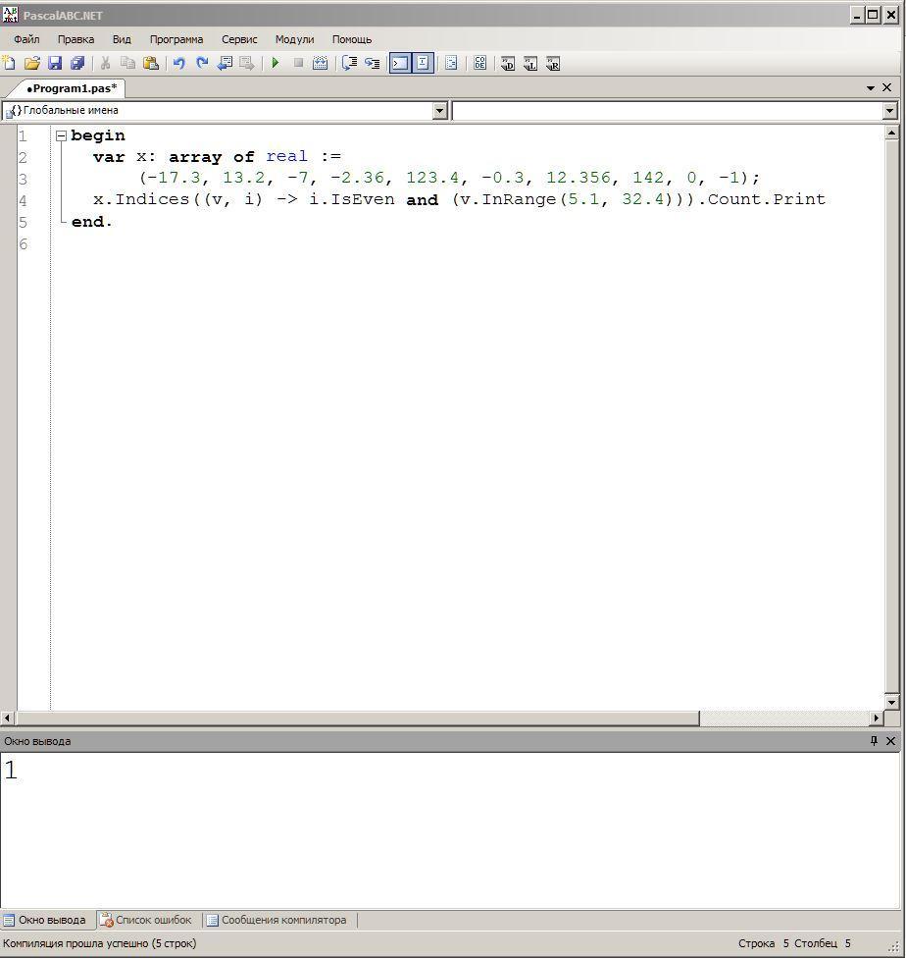Toggle the input/text window toolbar button
This screenshot has width=906, height=959.
pos(423,63)
